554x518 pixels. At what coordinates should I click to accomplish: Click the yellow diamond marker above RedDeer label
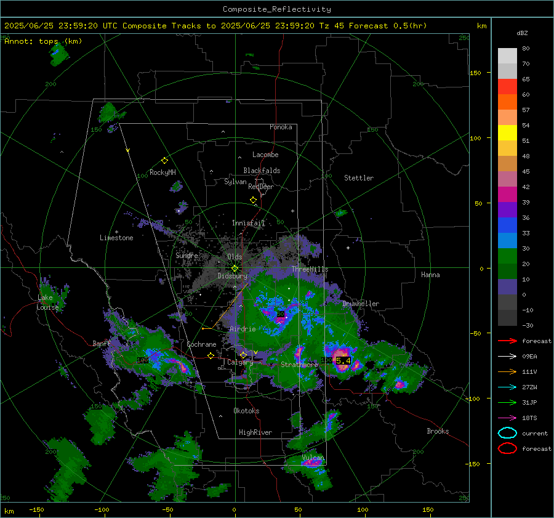pyautogui.click(x=253, y=200)
